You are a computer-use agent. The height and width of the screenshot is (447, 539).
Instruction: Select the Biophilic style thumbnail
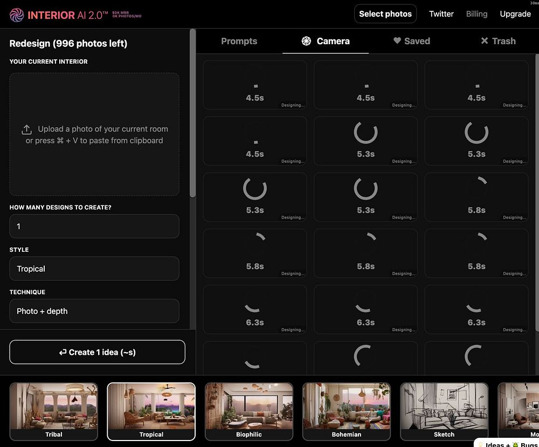pos(249,411)
